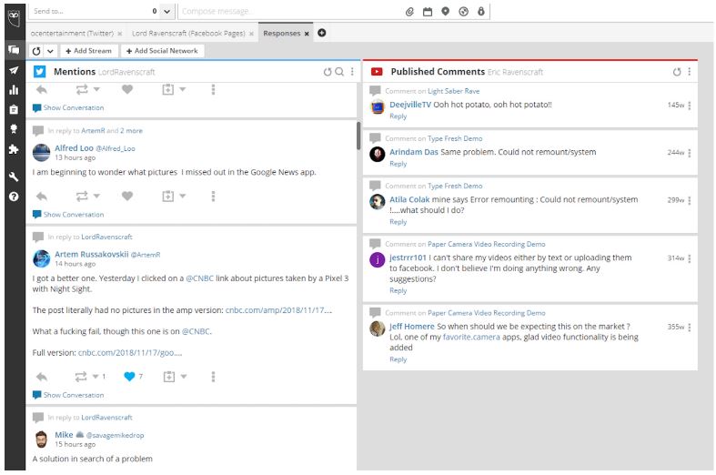Expand assign dropdown on the topmost tweet
This screenshot has width=716, height=475.
(x=183, y=89)
